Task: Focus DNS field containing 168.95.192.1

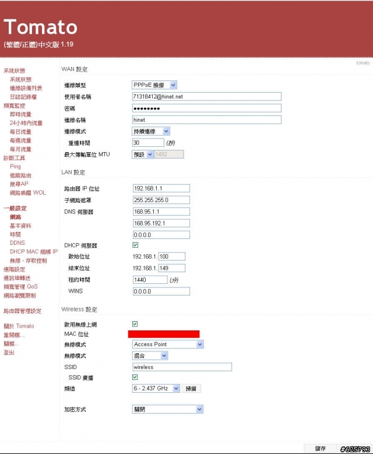Action: pyautogui.click(x=161, y=223)
